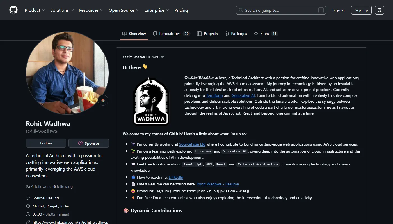
Task: Open the Resources dropdown
Action: [x=91, y=10]
